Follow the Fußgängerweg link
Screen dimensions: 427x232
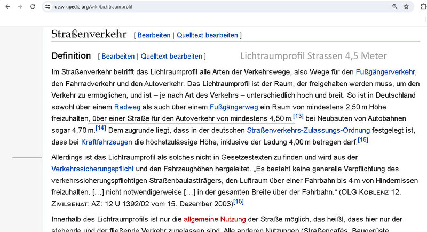pyautogui.click(x=235, y=107)
